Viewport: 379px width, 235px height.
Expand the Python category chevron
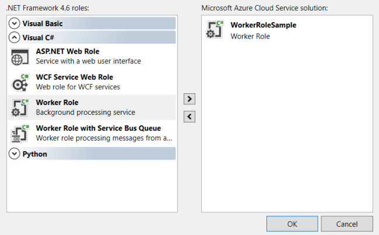[14, 154]
